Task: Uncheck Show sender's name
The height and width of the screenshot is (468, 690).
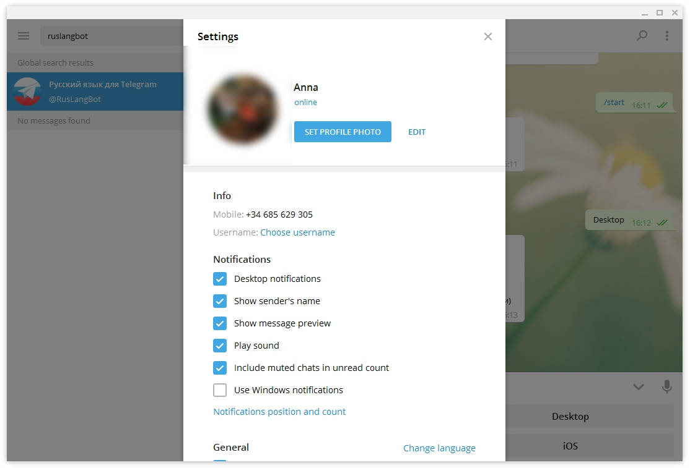Action: click(x=220, y=301)
